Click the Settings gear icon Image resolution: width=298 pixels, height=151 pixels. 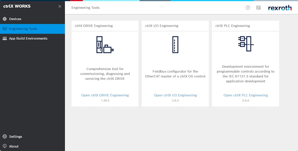[4, 137]
